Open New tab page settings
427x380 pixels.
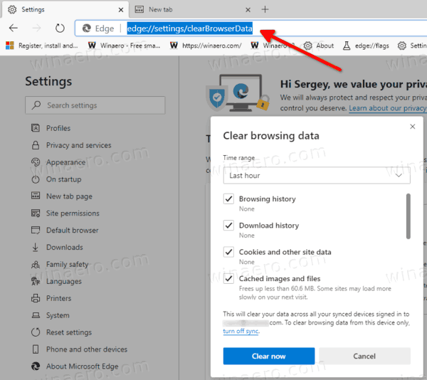click(69, 196)
